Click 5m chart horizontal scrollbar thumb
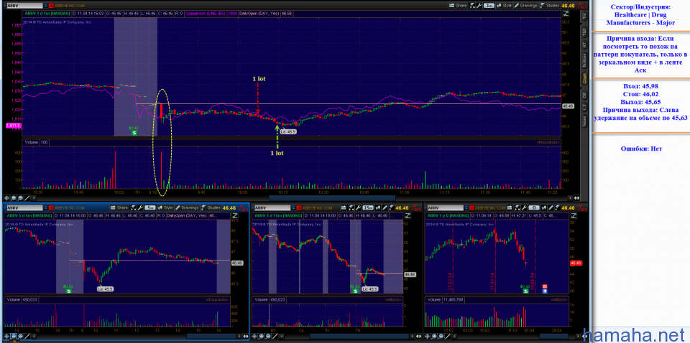The height and width of the screenshot is (343, 690). click(211, 336)
